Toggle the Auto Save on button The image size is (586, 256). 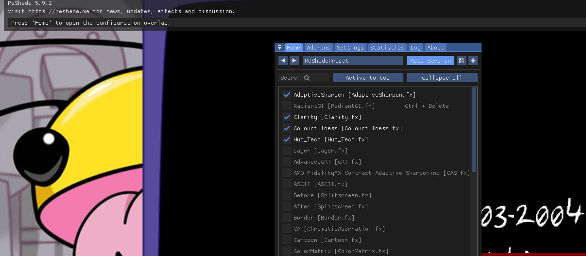pos(431,61)
